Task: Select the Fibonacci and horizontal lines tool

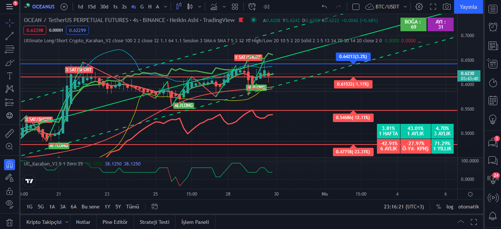Action: click(x=10, y=49)
